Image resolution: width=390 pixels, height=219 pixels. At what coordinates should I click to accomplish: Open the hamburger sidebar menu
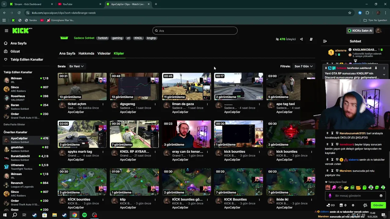coord(6,31)
